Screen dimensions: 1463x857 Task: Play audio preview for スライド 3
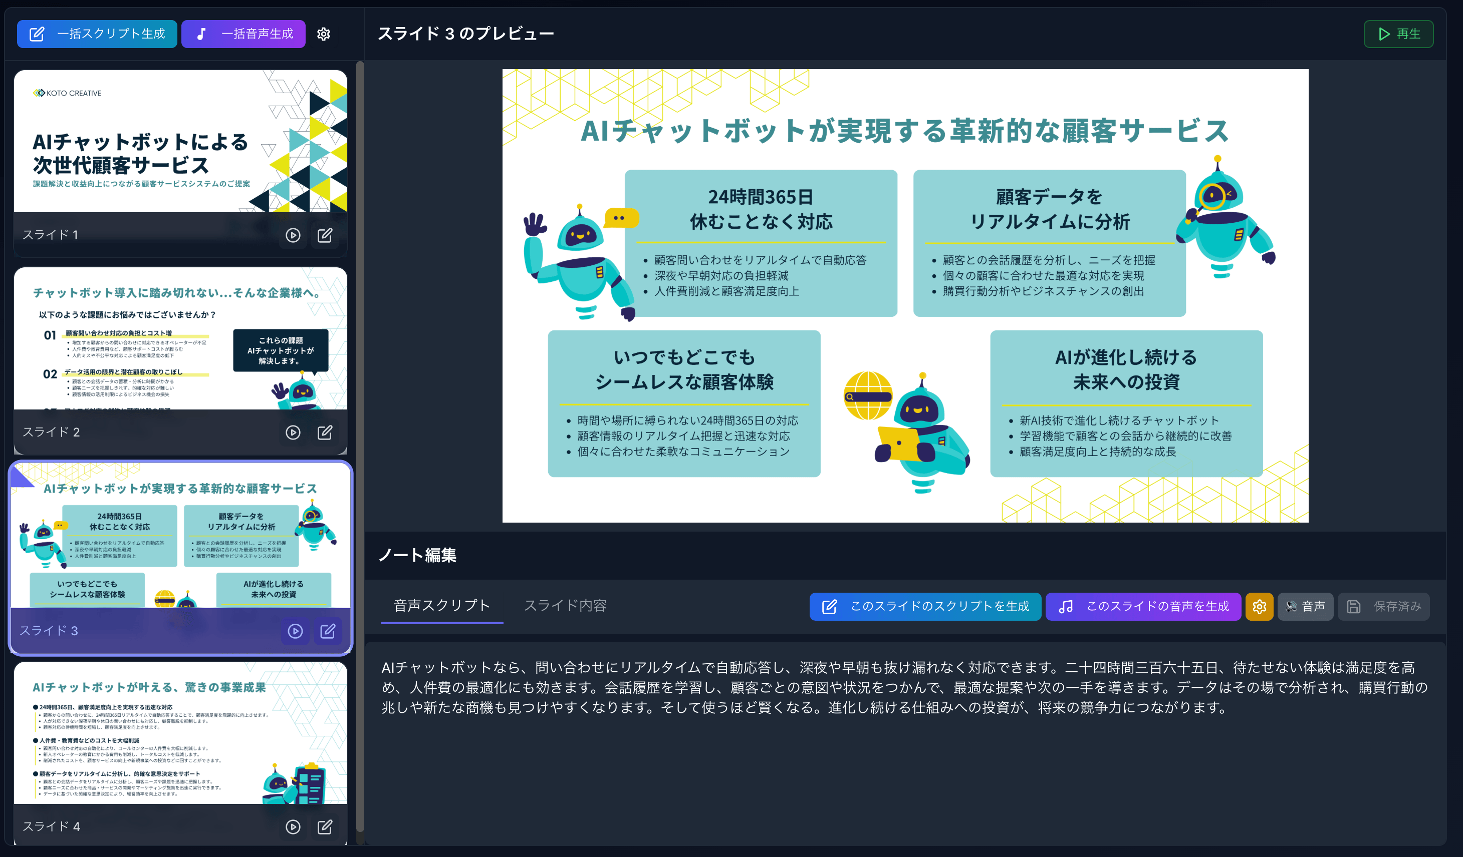pos(296,631)
